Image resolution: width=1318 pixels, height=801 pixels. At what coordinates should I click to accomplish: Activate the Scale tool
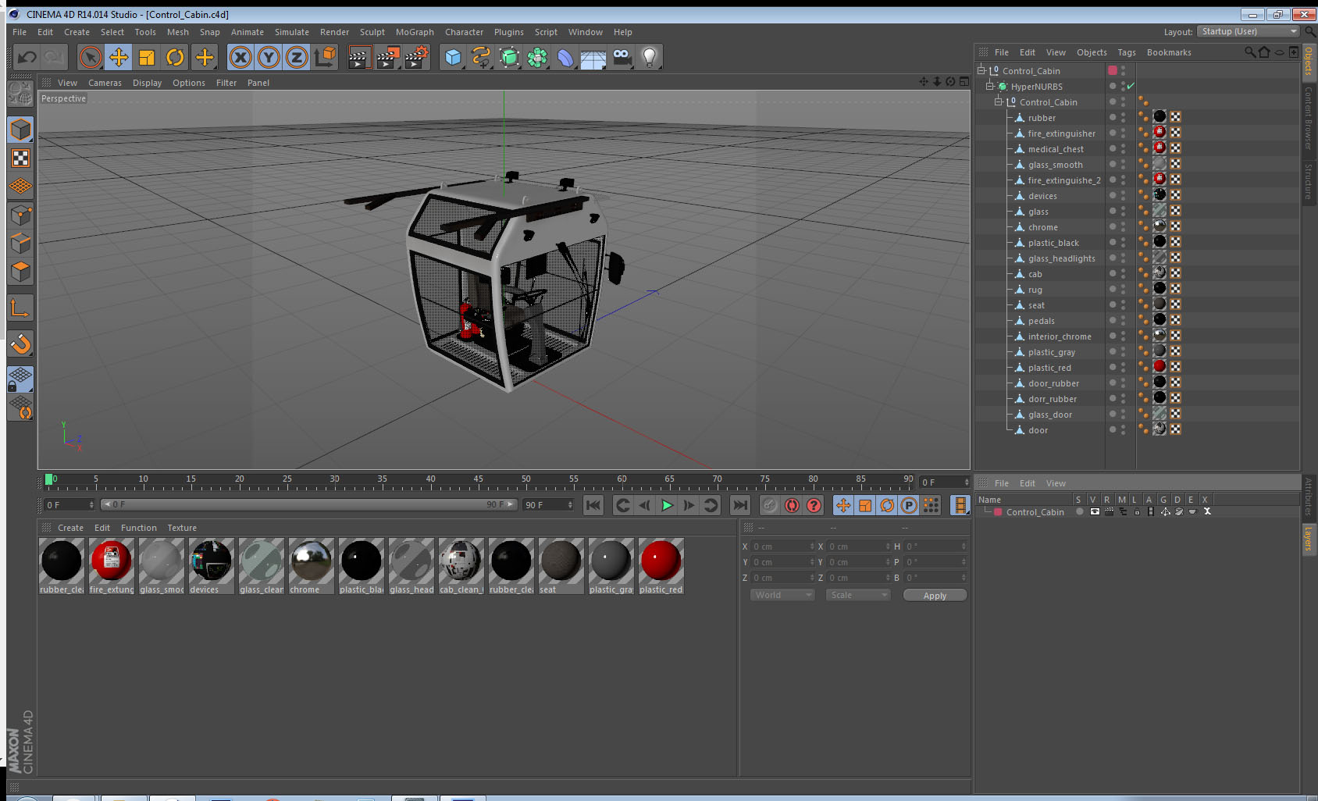click(x=147, y=57)
